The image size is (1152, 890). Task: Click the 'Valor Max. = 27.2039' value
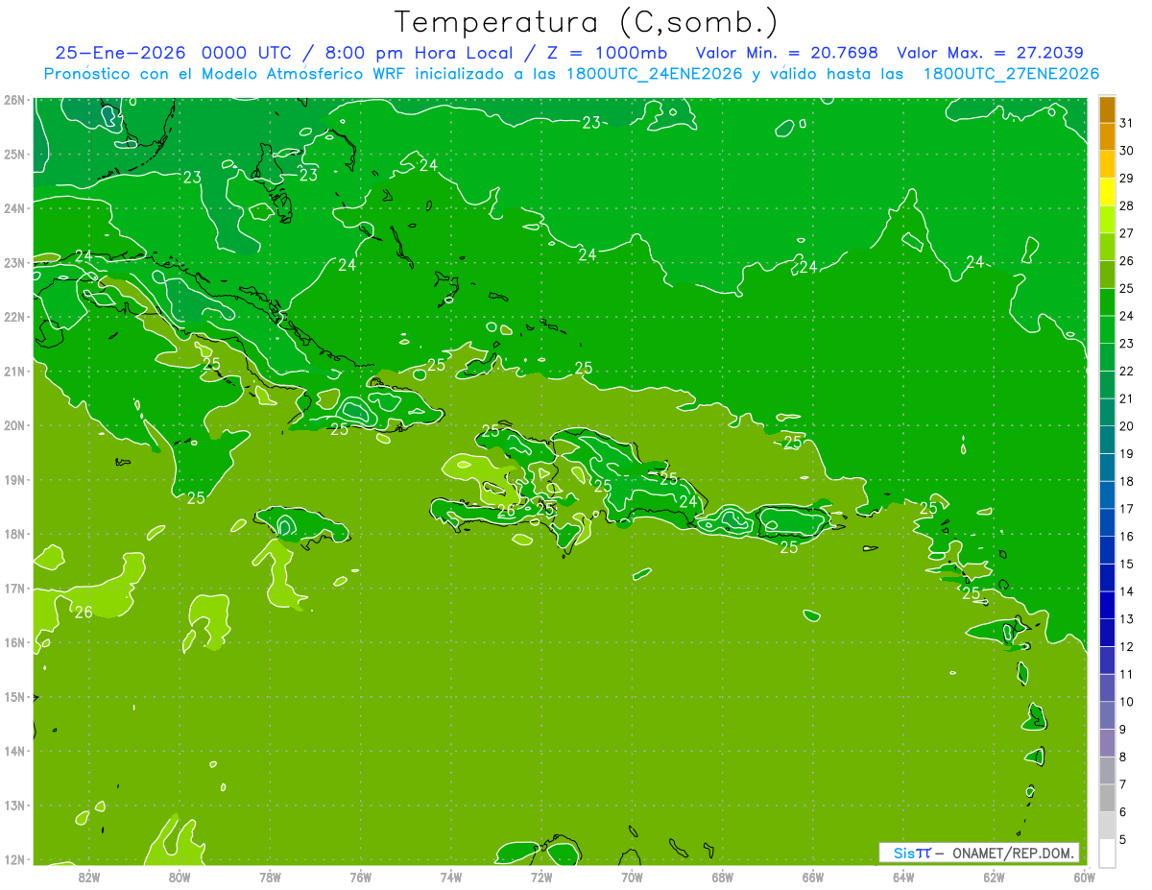tap(991, 53)
